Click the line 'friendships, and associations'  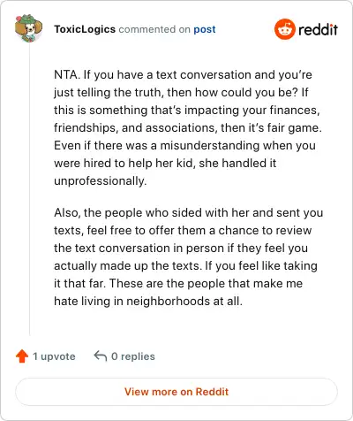pyautogui.click(x=188, y=127)
